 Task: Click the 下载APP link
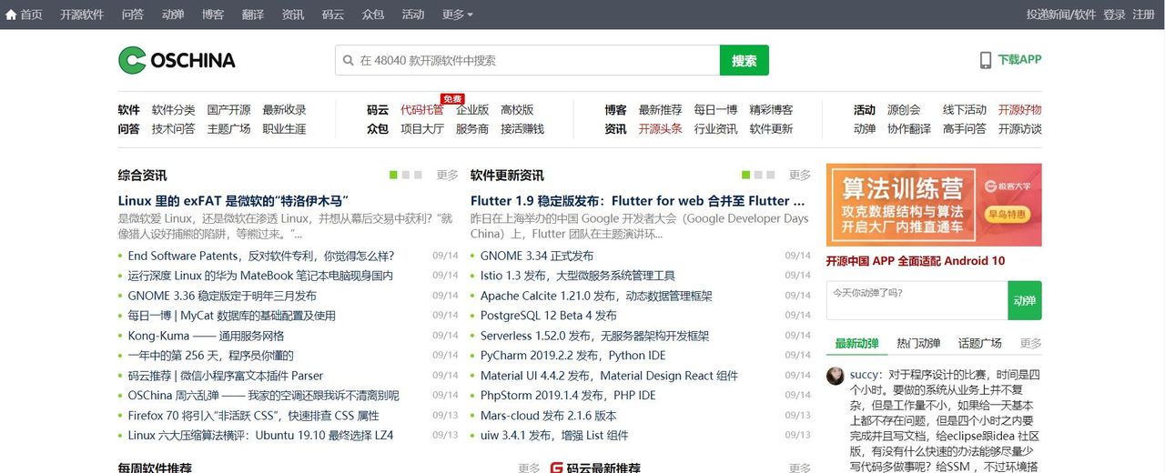(1019, 60)
